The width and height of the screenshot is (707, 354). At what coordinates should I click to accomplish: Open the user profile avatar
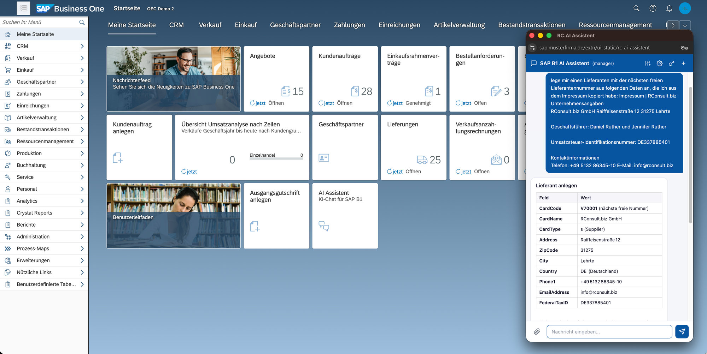(685, 8)
